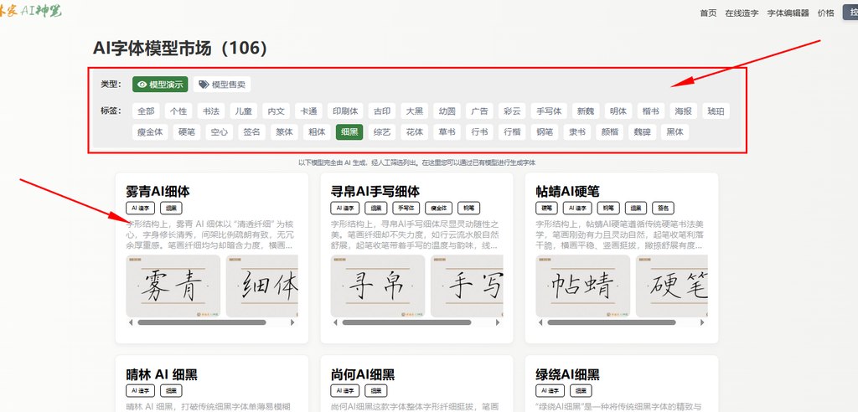Open the 晴林 AI 细黑 model title
The image size is (858, 412).
pos(162,374)
